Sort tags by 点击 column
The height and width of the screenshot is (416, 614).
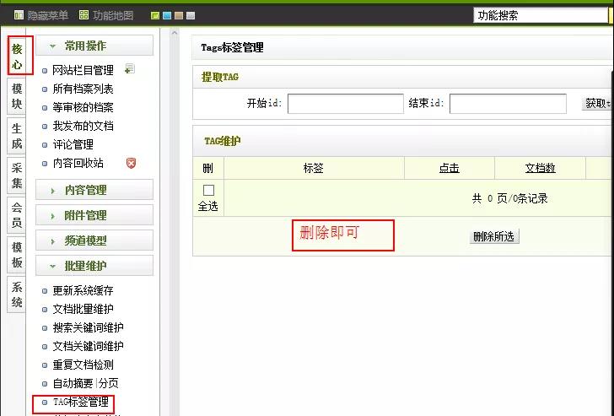pyautogui.click(x=450, y=169)
